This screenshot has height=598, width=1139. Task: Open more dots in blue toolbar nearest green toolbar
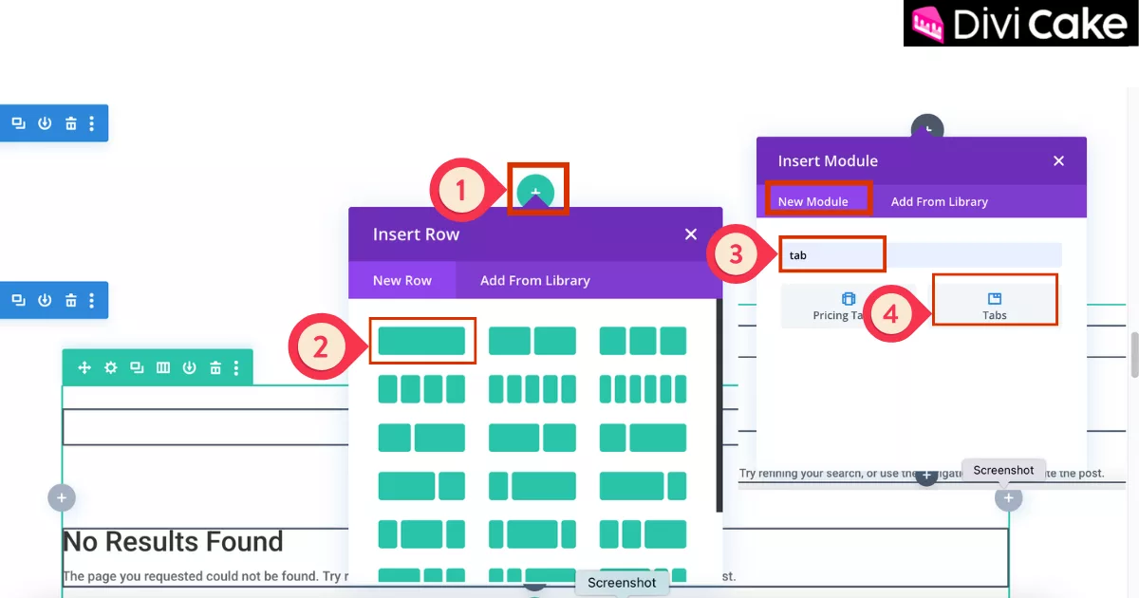click(92, 300)
